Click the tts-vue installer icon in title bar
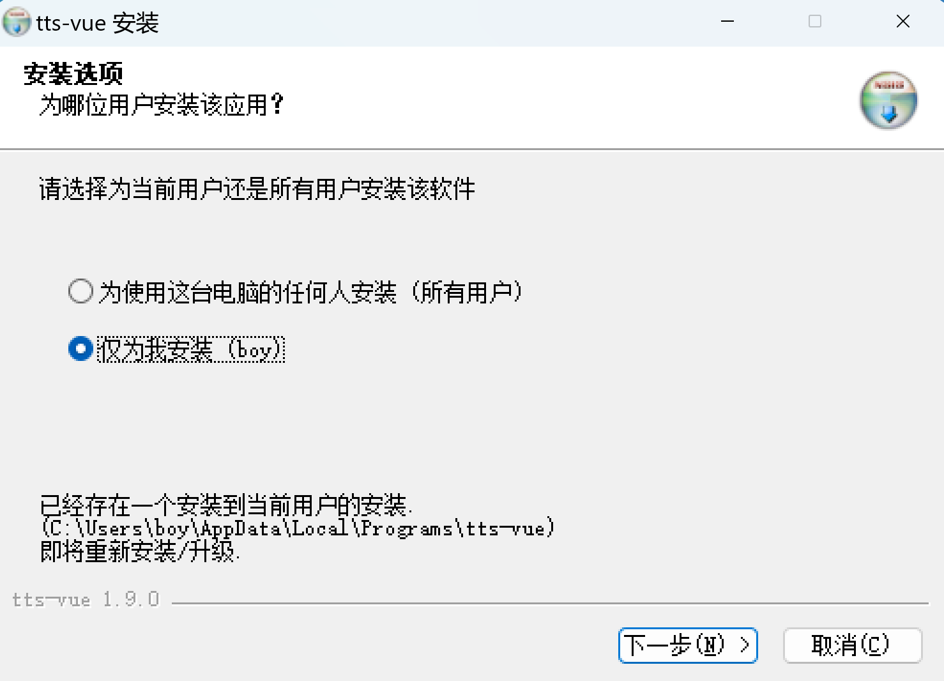The width and height of the screenshot is (944, 681). click(x=17, y=22)
